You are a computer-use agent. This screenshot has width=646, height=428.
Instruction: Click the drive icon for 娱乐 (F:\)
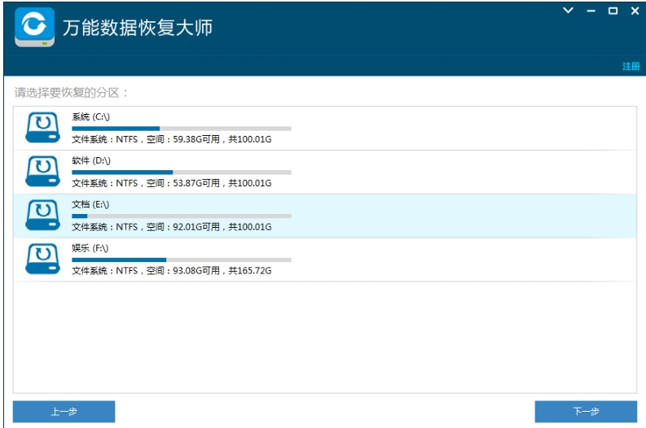[x=43, y=259]
